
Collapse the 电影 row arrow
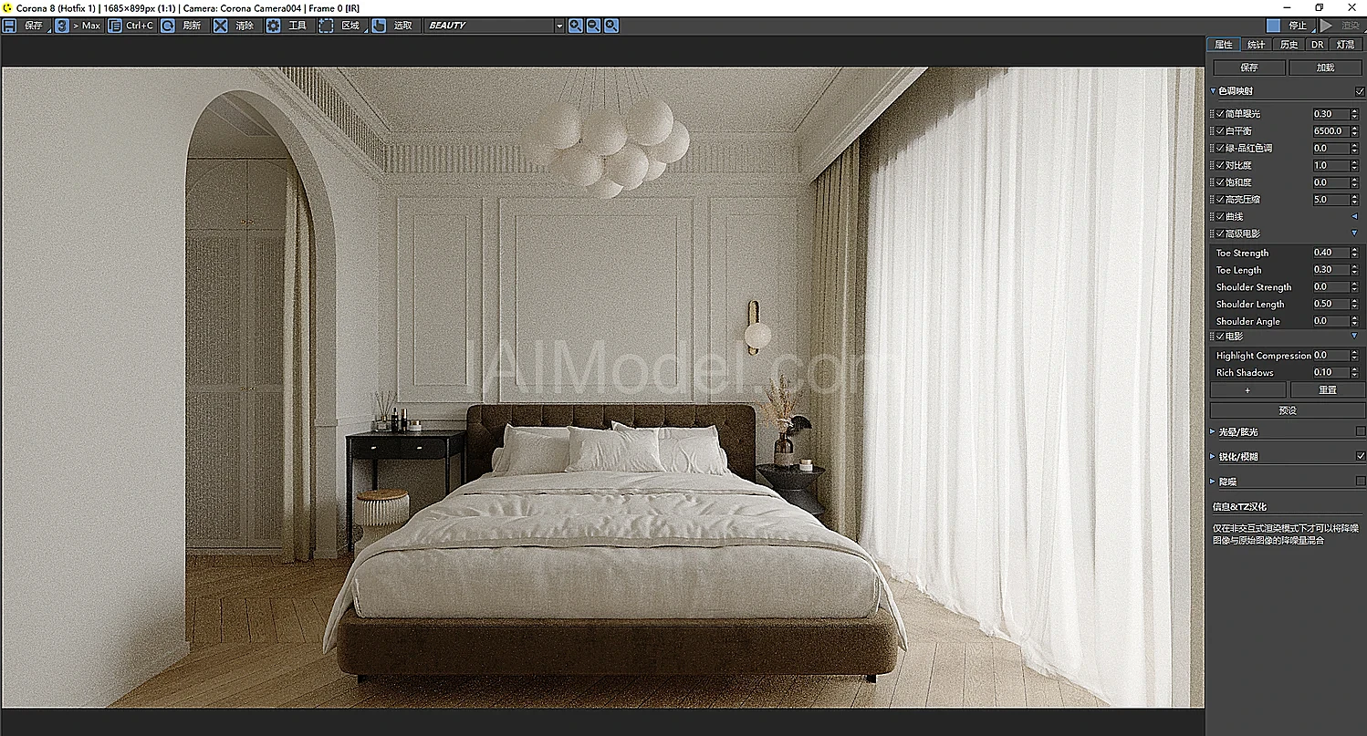(x=1354, y=337)
